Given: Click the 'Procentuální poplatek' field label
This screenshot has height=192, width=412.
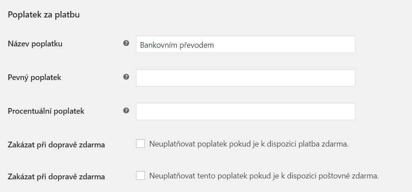Looking at the screenshot, I should (46, 111).
